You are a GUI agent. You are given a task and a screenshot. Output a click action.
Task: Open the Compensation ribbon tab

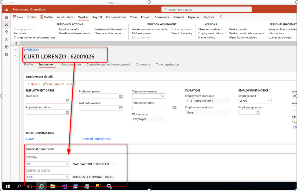coord(116,17)
